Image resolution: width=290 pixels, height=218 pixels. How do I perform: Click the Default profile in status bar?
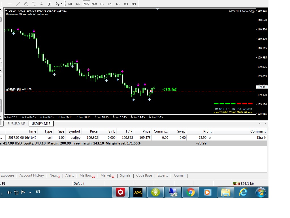pyautogui.click(x=79, y=184)
